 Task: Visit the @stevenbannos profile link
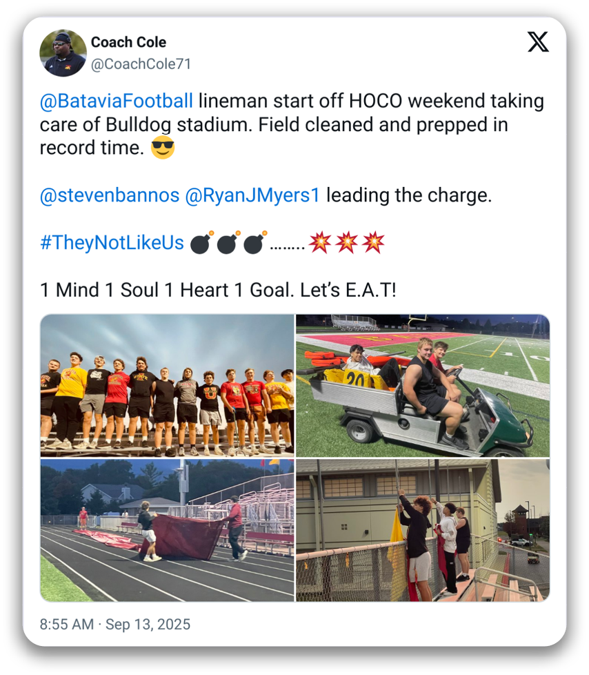(110, 195)
